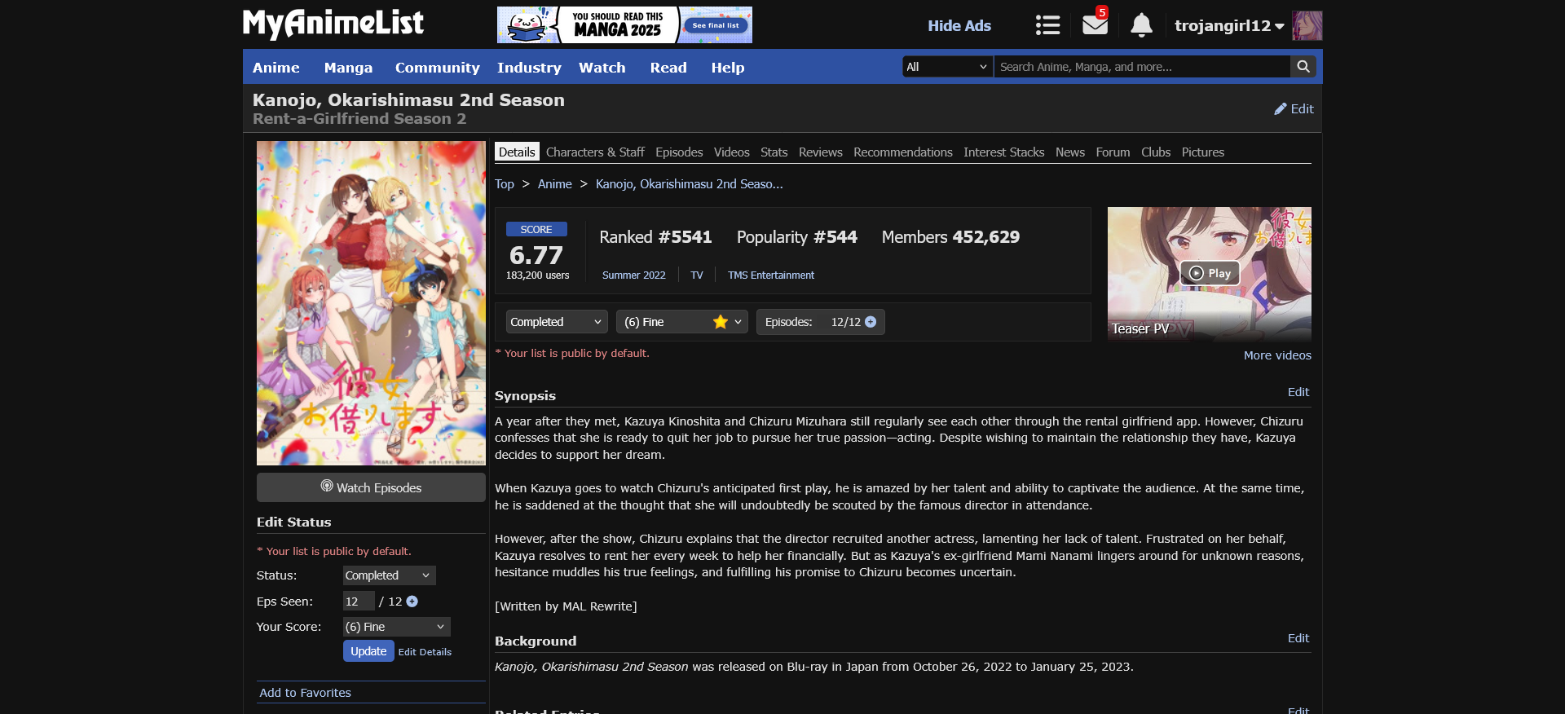Open the Industry menu

[x=529, y=68]
